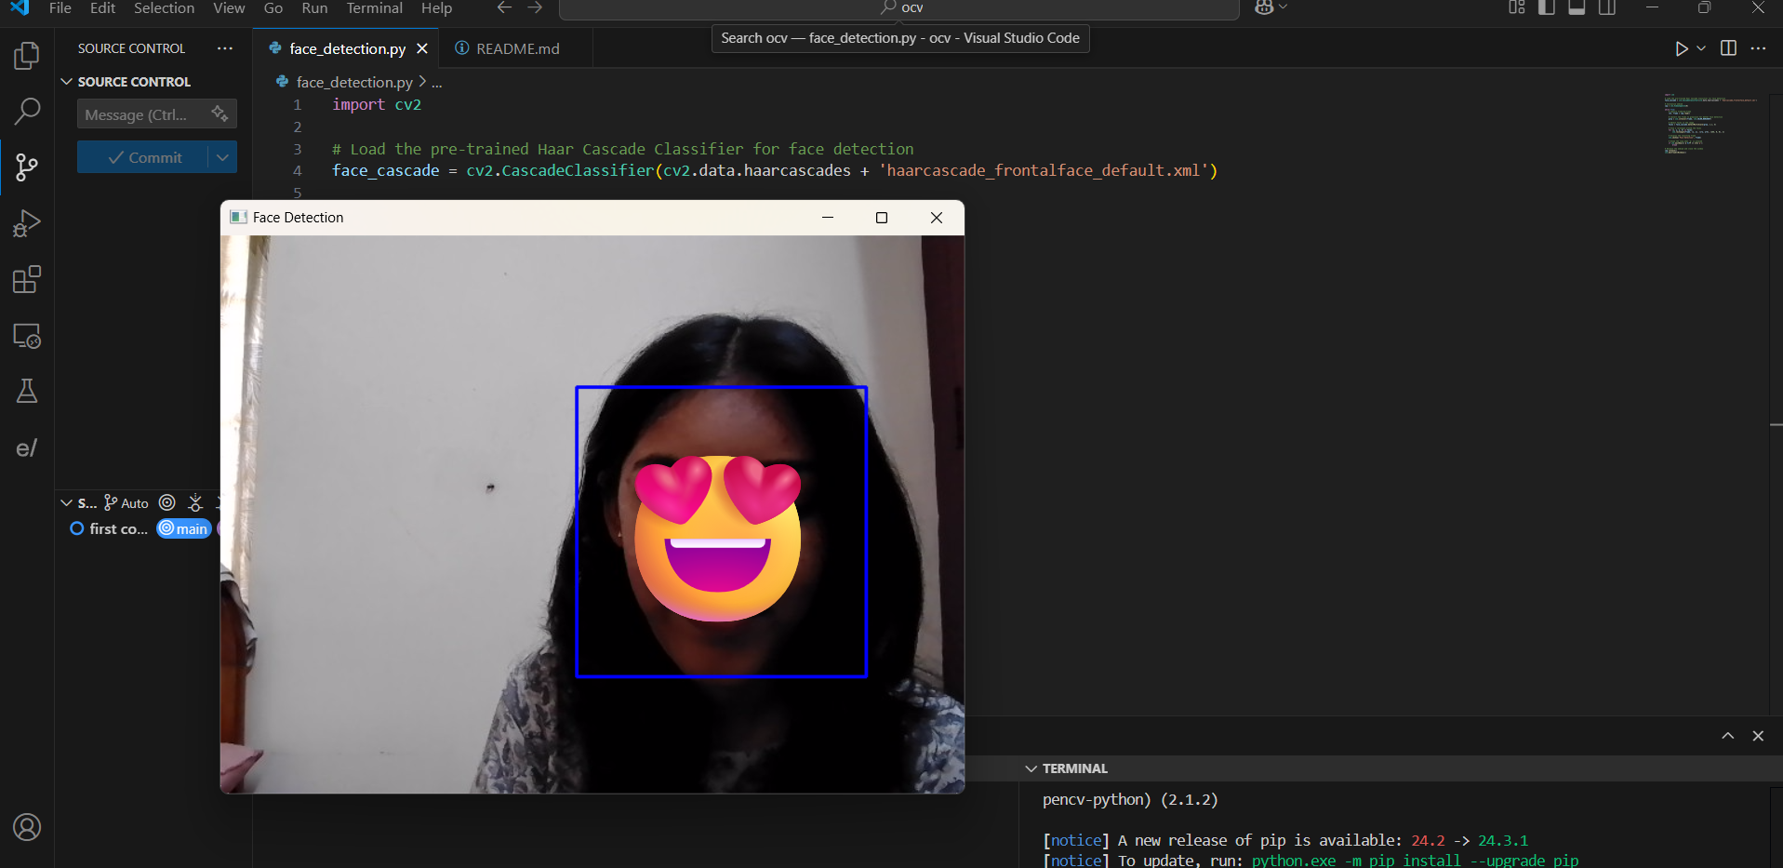The width and height of the screenshot is (1783, 868).
Task: Open the Copilot dropdown chevron
Action: pos(1284,7)
